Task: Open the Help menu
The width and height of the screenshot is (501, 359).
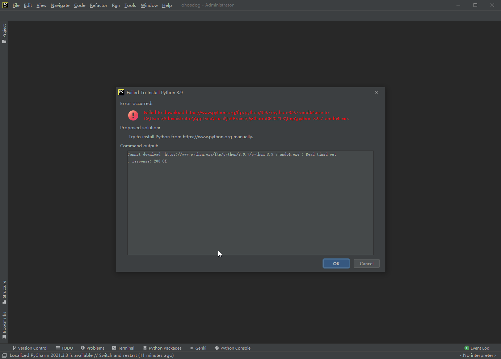Action: (167, 5)
